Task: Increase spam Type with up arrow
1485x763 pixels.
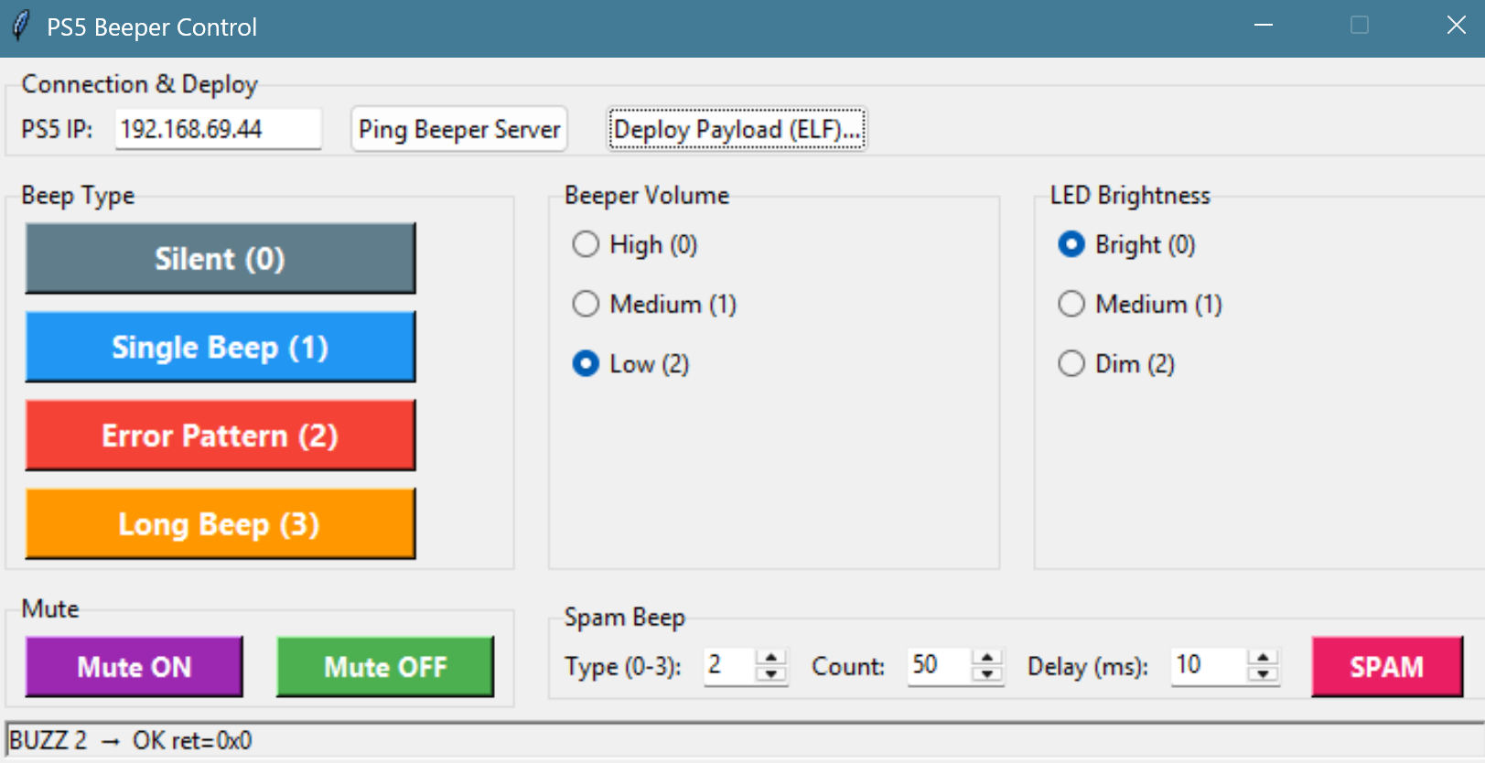Action: pos(771,658)
